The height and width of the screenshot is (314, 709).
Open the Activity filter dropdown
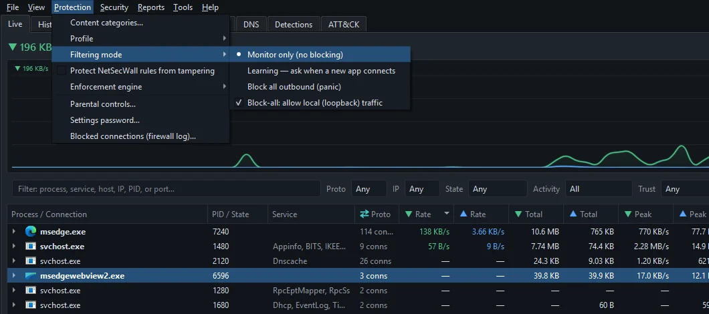599,189
